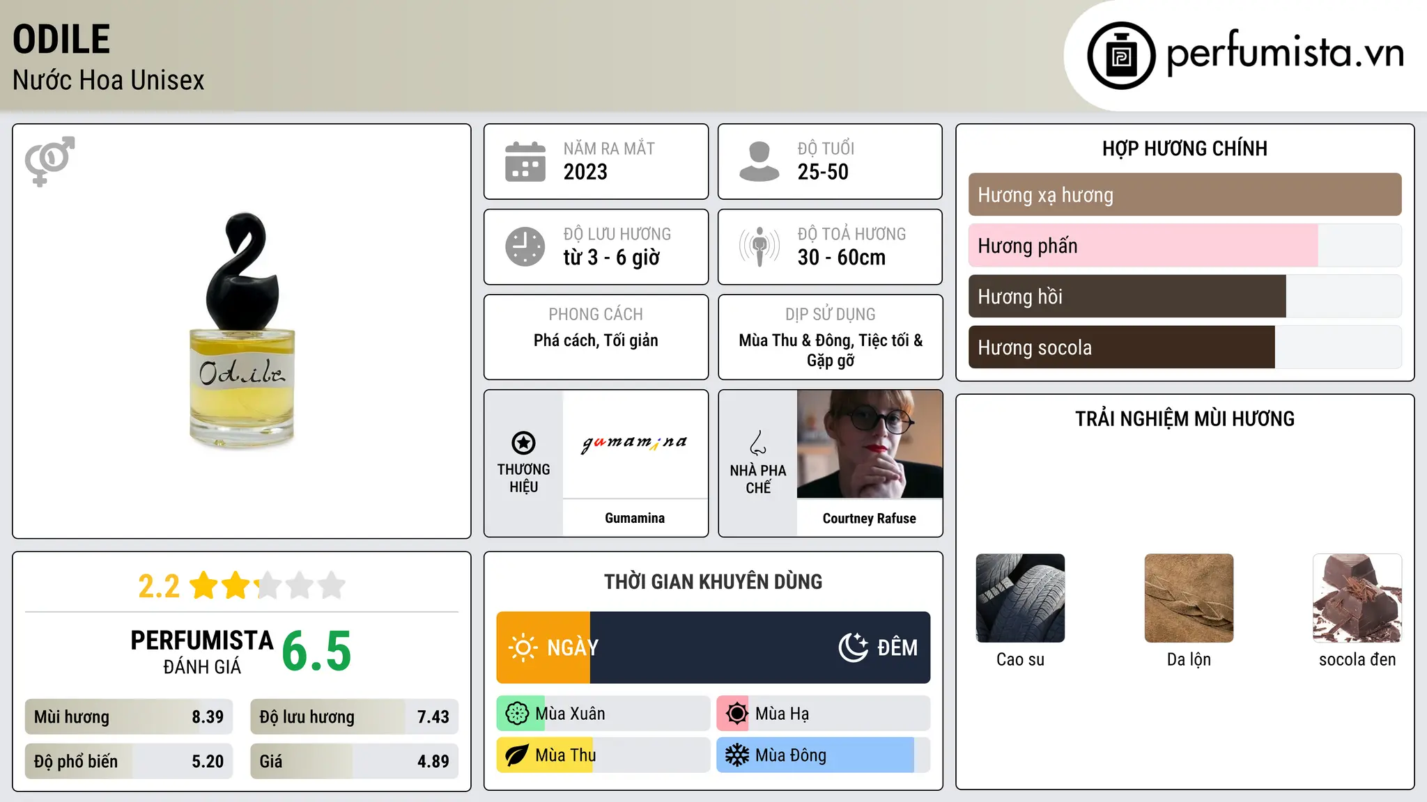
Task: Click the calendar icon beside Năm ra mắt
Action: (525, 162)
